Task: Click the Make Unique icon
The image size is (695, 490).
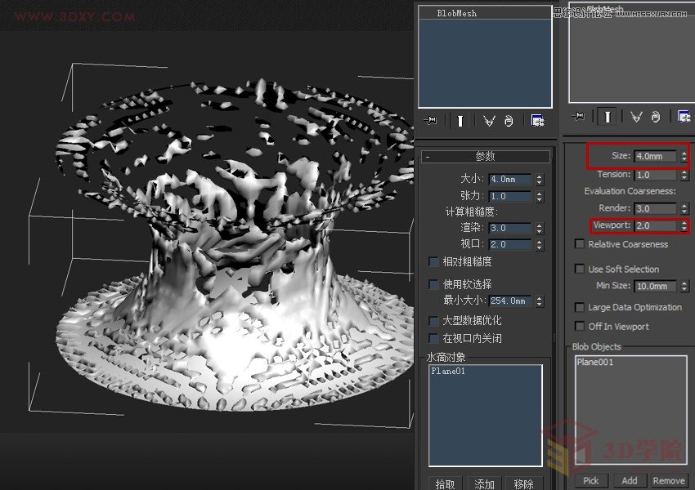Action: [490, 121]
